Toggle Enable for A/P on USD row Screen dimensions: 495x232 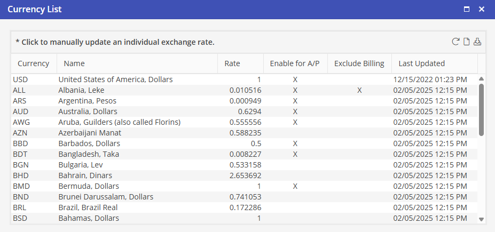[295, 79]
